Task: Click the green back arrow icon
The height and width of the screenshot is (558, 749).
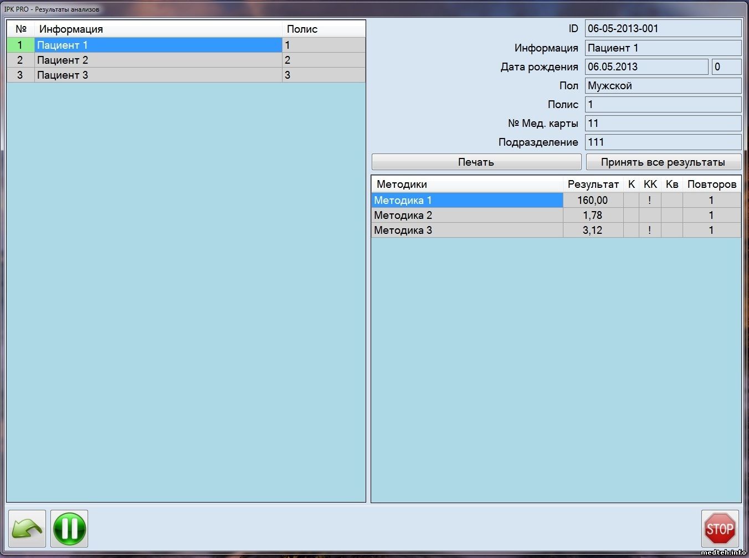Action: coord(27,529)
